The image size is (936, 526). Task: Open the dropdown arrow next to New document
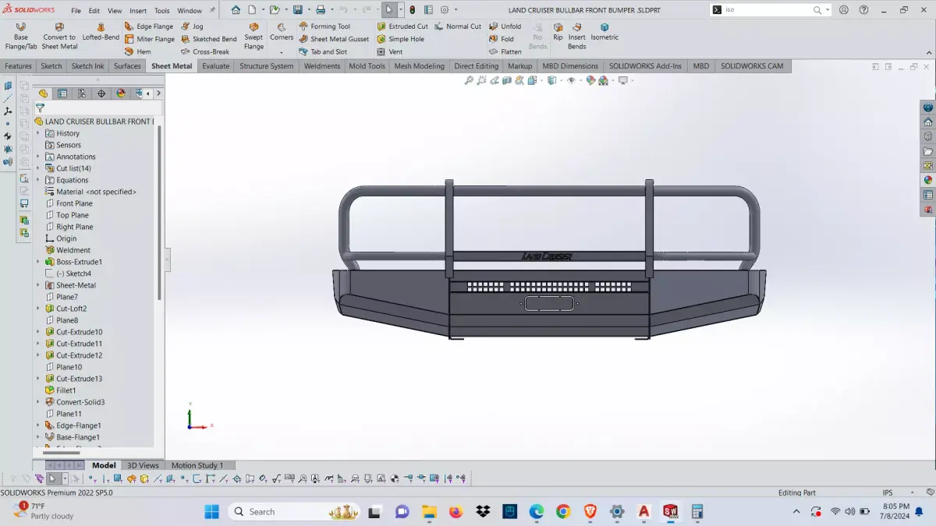point(262,10)
